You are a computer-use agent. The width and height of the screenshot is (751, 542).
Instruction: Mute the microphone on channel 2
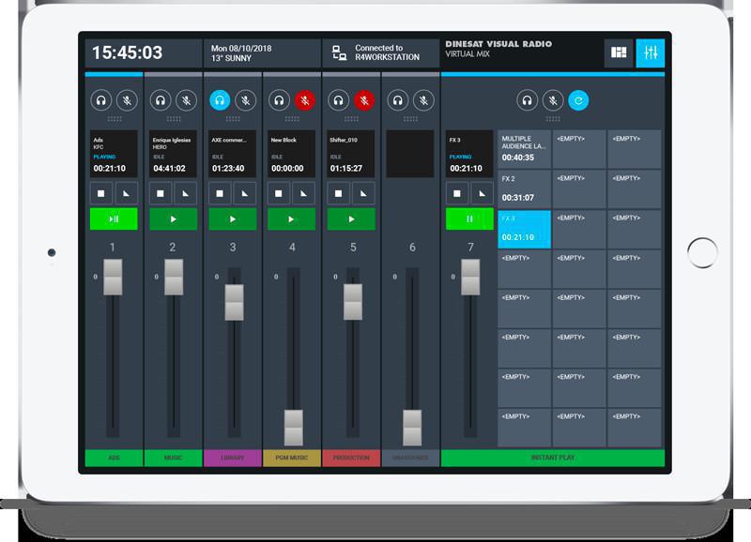185,100
